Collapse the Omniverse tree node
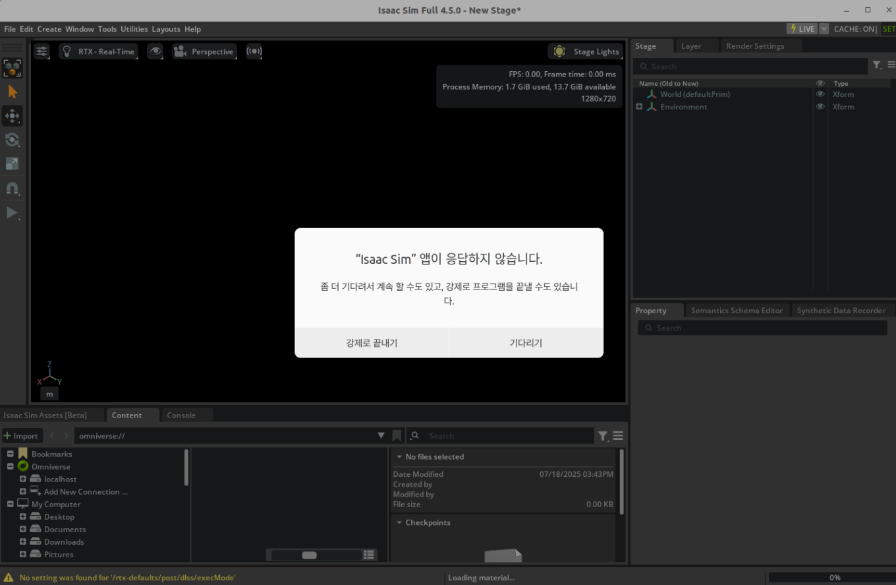The image size is (896, 585). click(11, 467)
